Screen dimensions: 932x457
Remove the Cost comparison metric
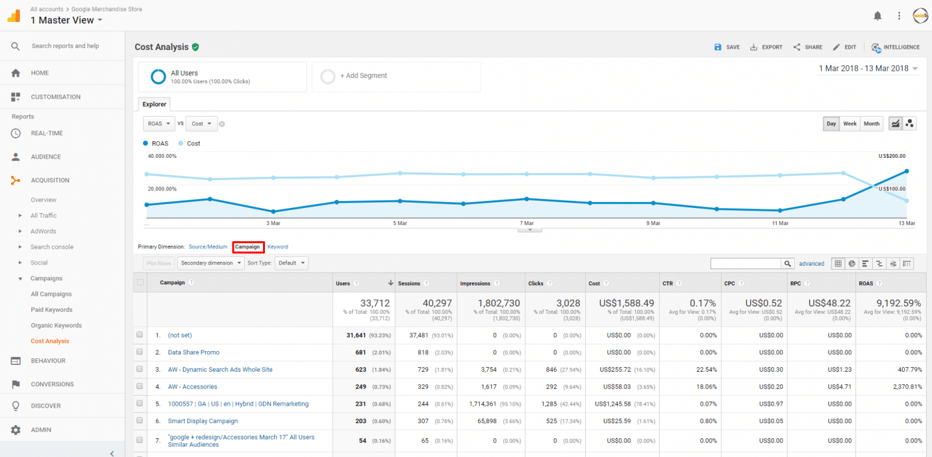click(x=222, y=124)
